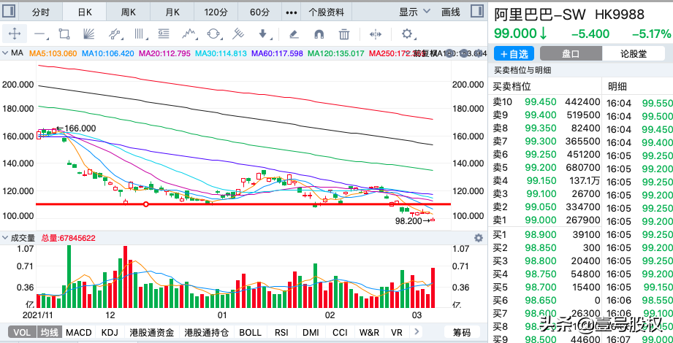Select the vertical period lines tool
673x343 pixels.
tap(139, 34)
